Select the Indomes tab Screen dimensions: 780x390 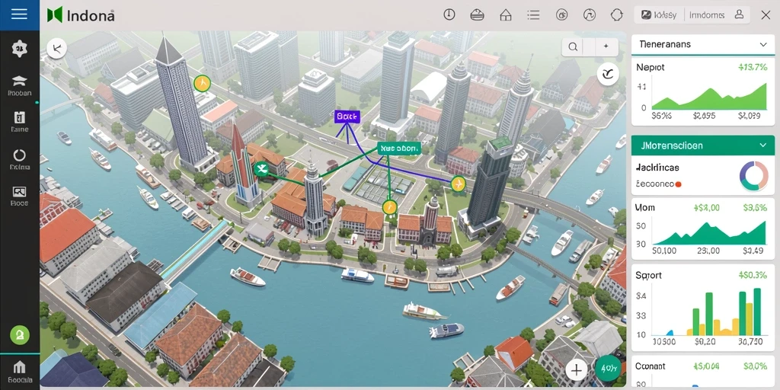(706, 15)
